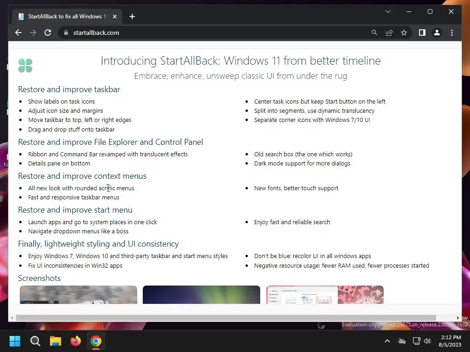Click the cloud sync tray icon
The width and height of the screenshot is (470, 352).
[x=402, y=341]
